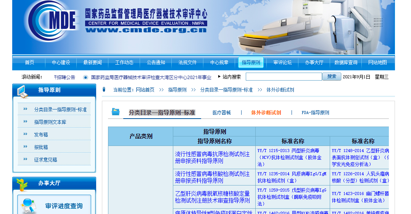This screenshot has width=411, height=214.
Task: Click the blue marker icon before 当前位置
Action: (104, 90)
